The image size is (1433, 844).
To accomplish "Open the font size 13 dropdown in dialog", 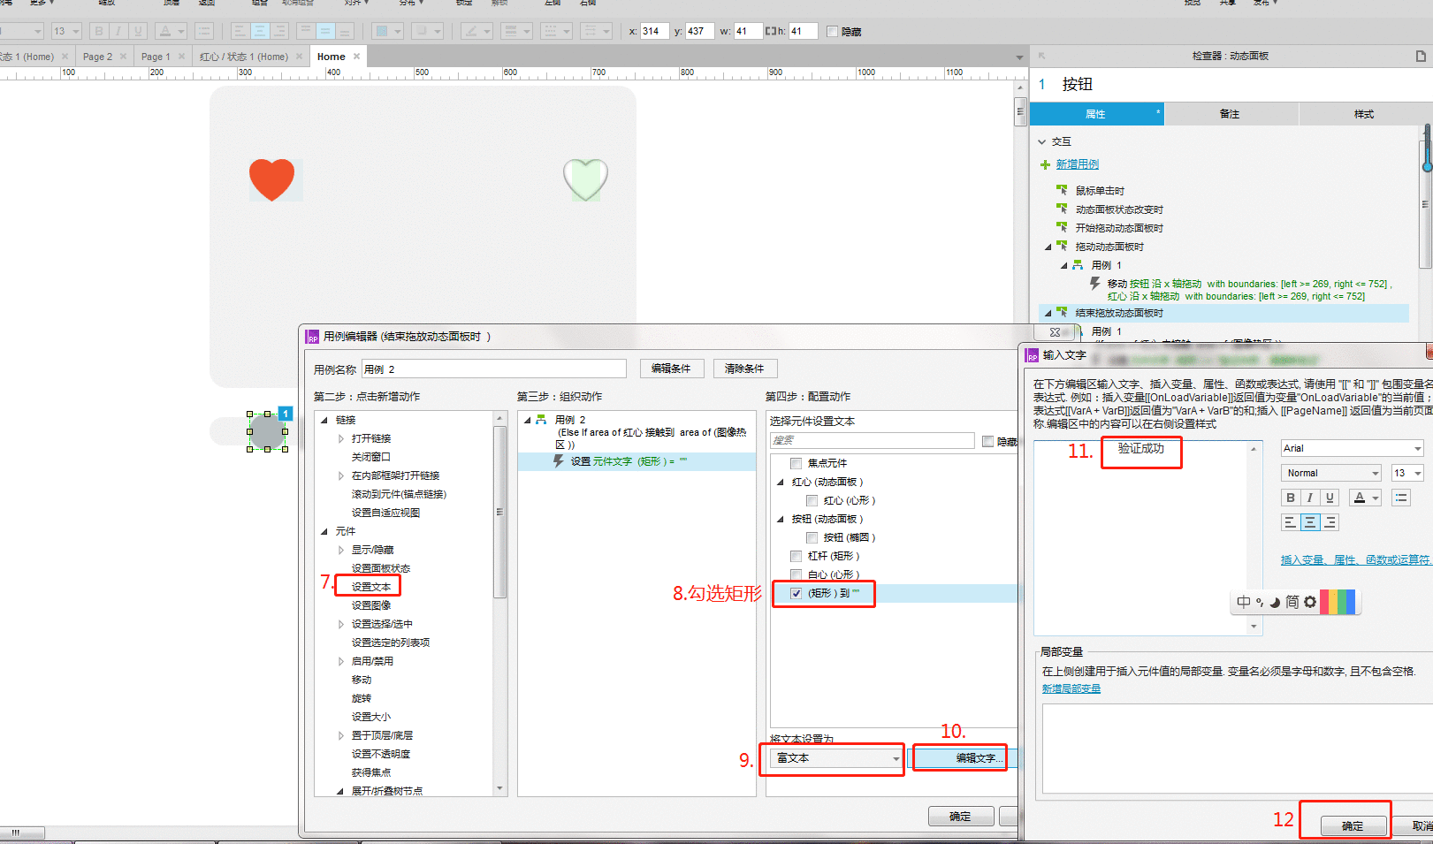I will (x=1407, y=473).
